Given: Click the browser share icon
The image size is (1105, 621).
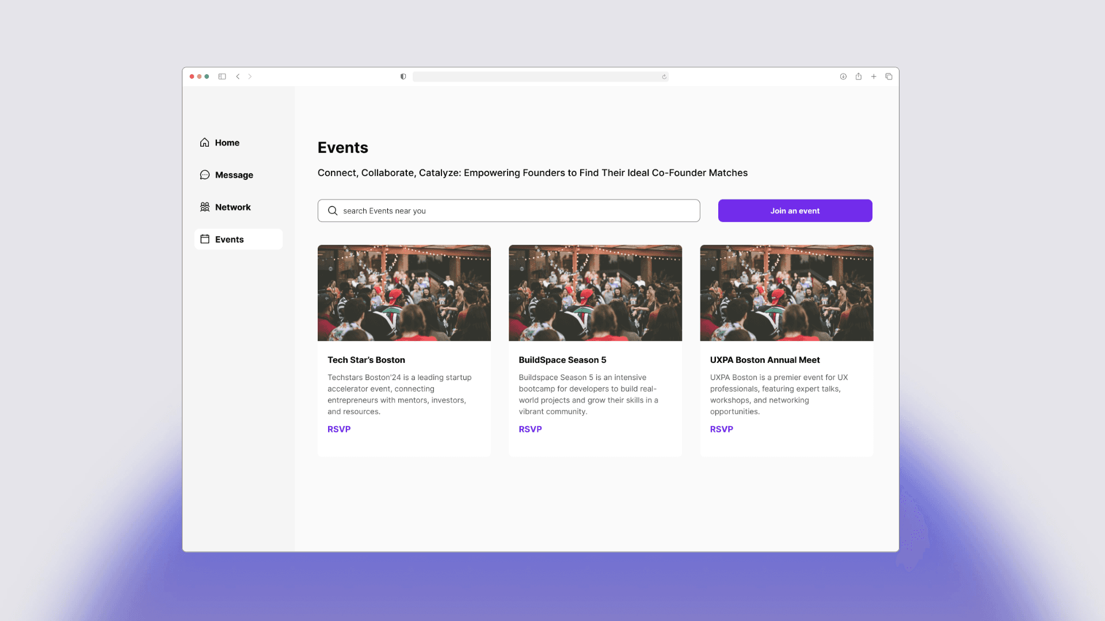Looking at the screenshot, I should [x=859, y=76].
